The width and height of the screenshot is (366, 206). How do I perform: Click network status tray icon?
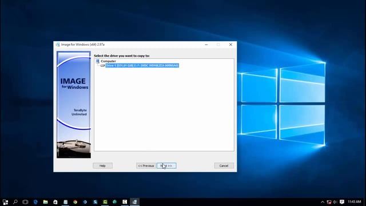[329, 202]
